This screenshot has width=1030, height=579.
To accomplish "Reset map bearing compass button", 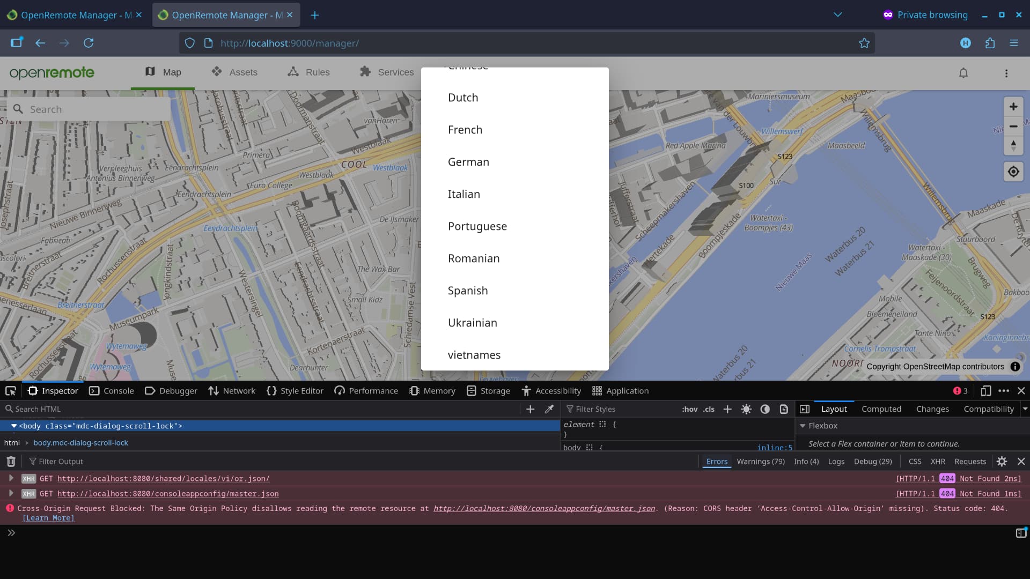I will [x=1013, y=145].
